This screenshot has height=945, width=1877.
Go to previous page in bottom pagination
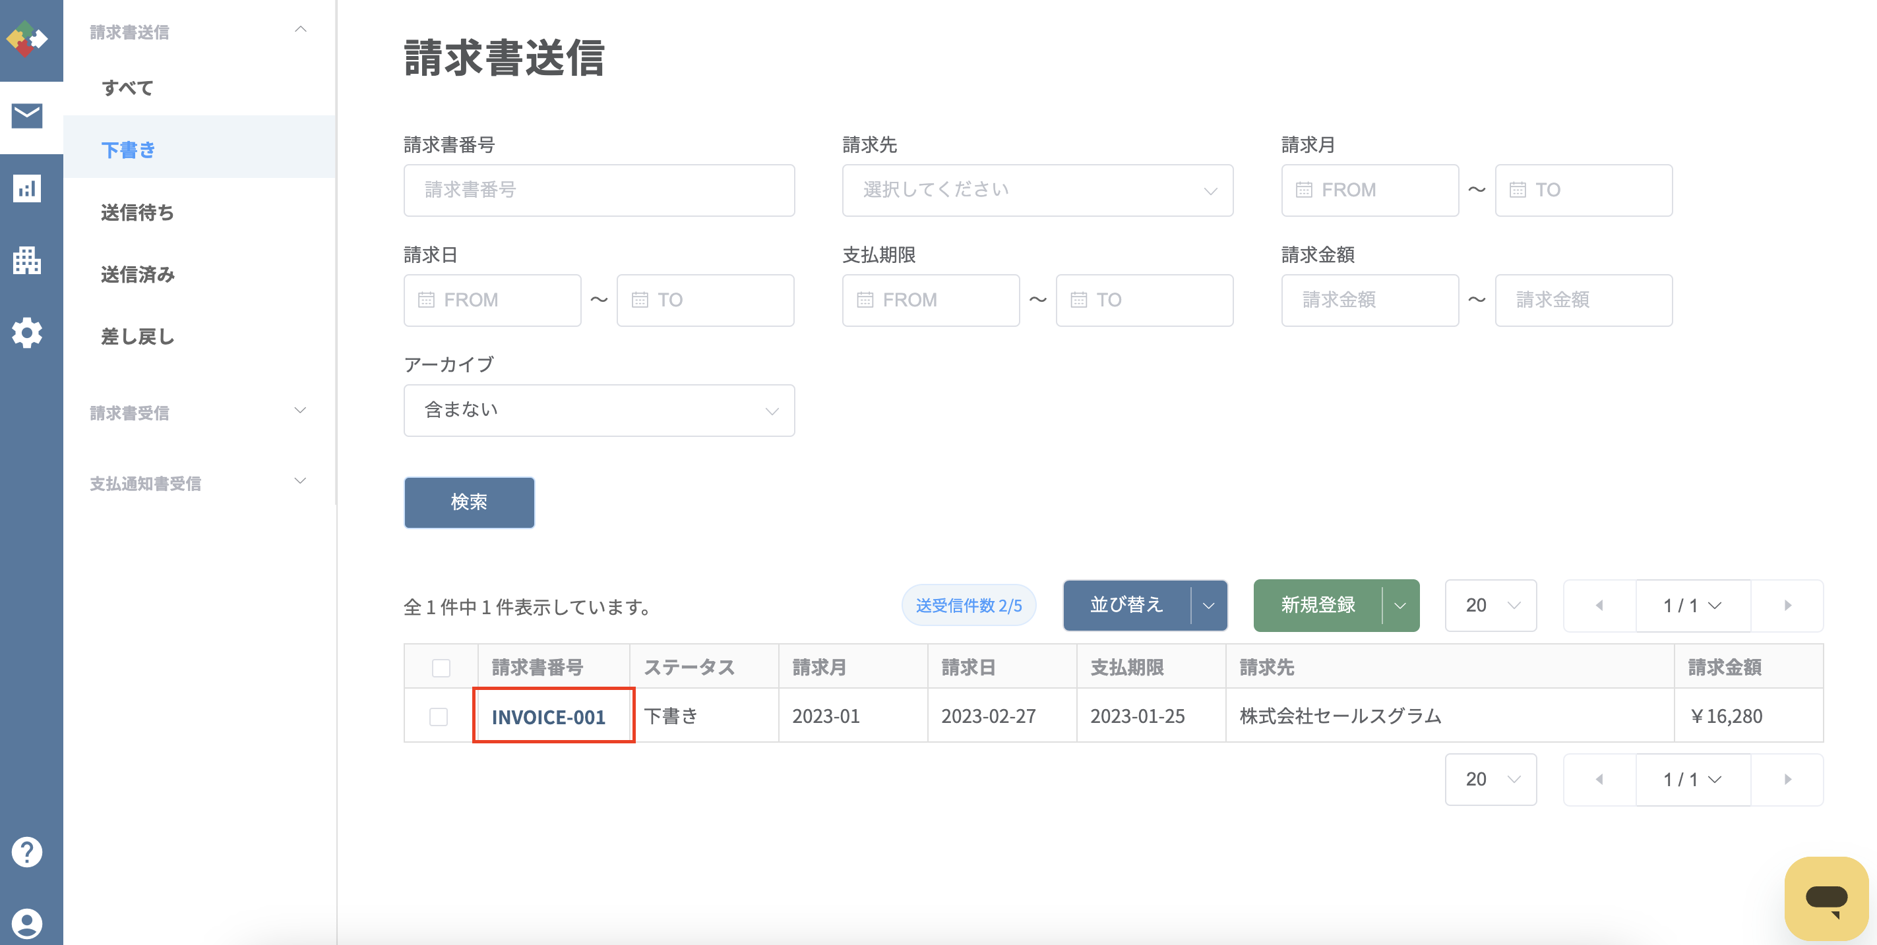pos(1599,780)
